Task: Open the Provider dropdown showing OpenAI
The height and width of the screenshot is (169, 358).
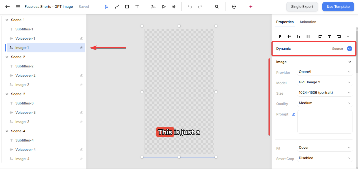Action: [x=325, y=72]
